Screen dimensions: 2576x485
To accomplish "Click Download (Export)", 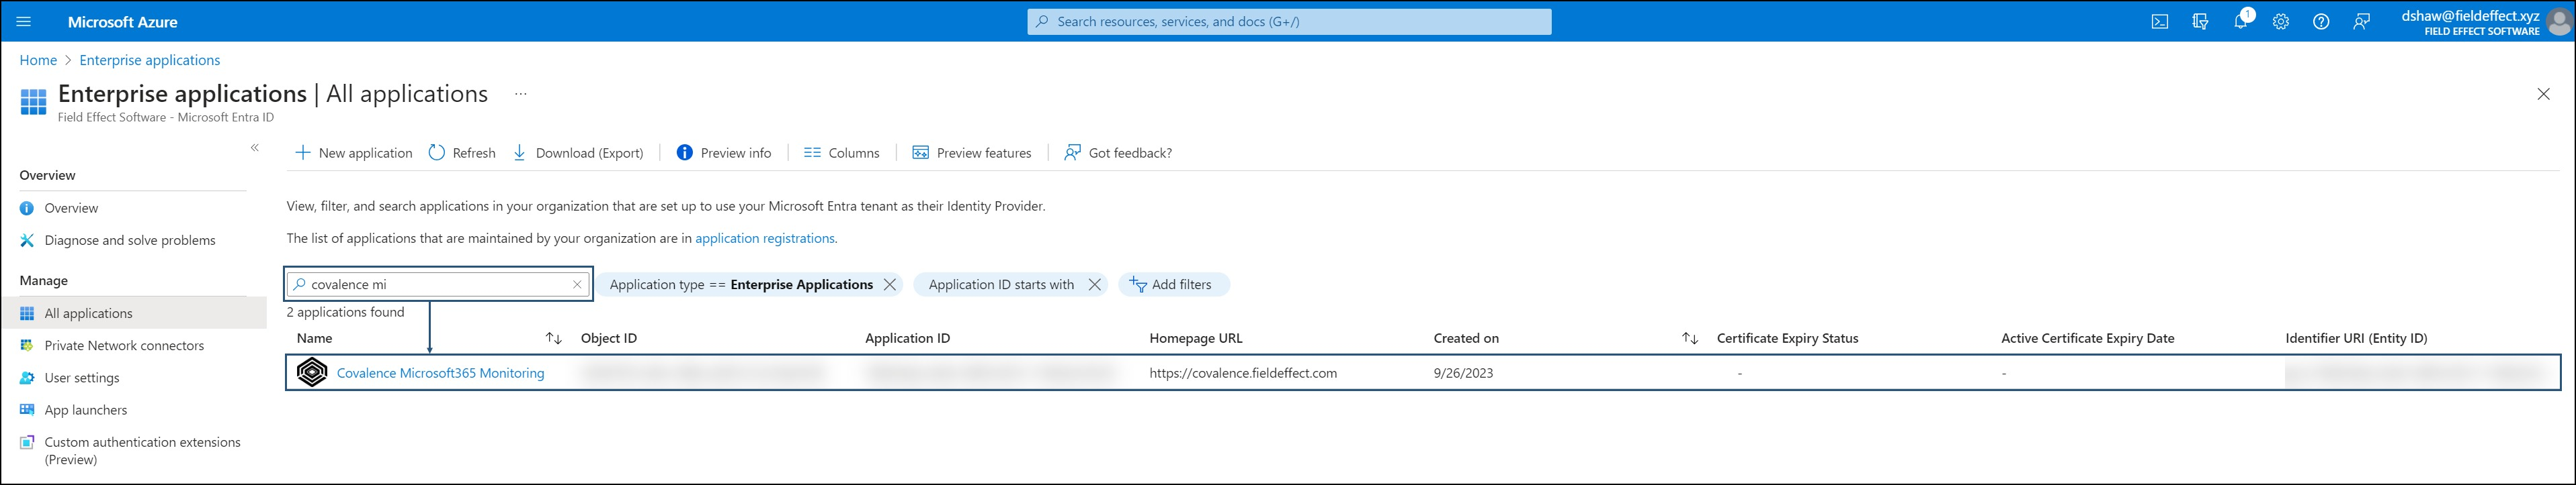I will click(578, 153).
